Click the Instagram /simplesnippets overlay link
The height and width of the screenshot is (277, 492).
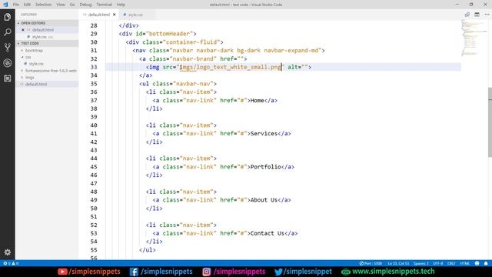(234, 272)
